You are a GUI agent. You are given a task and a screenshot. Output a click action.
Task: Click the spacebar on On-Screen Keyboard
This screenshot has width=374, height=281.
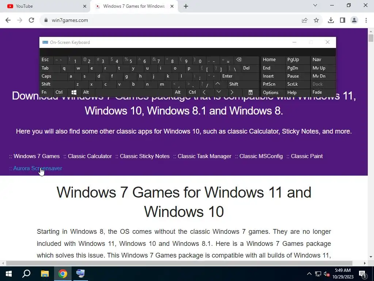click(134, 92)
